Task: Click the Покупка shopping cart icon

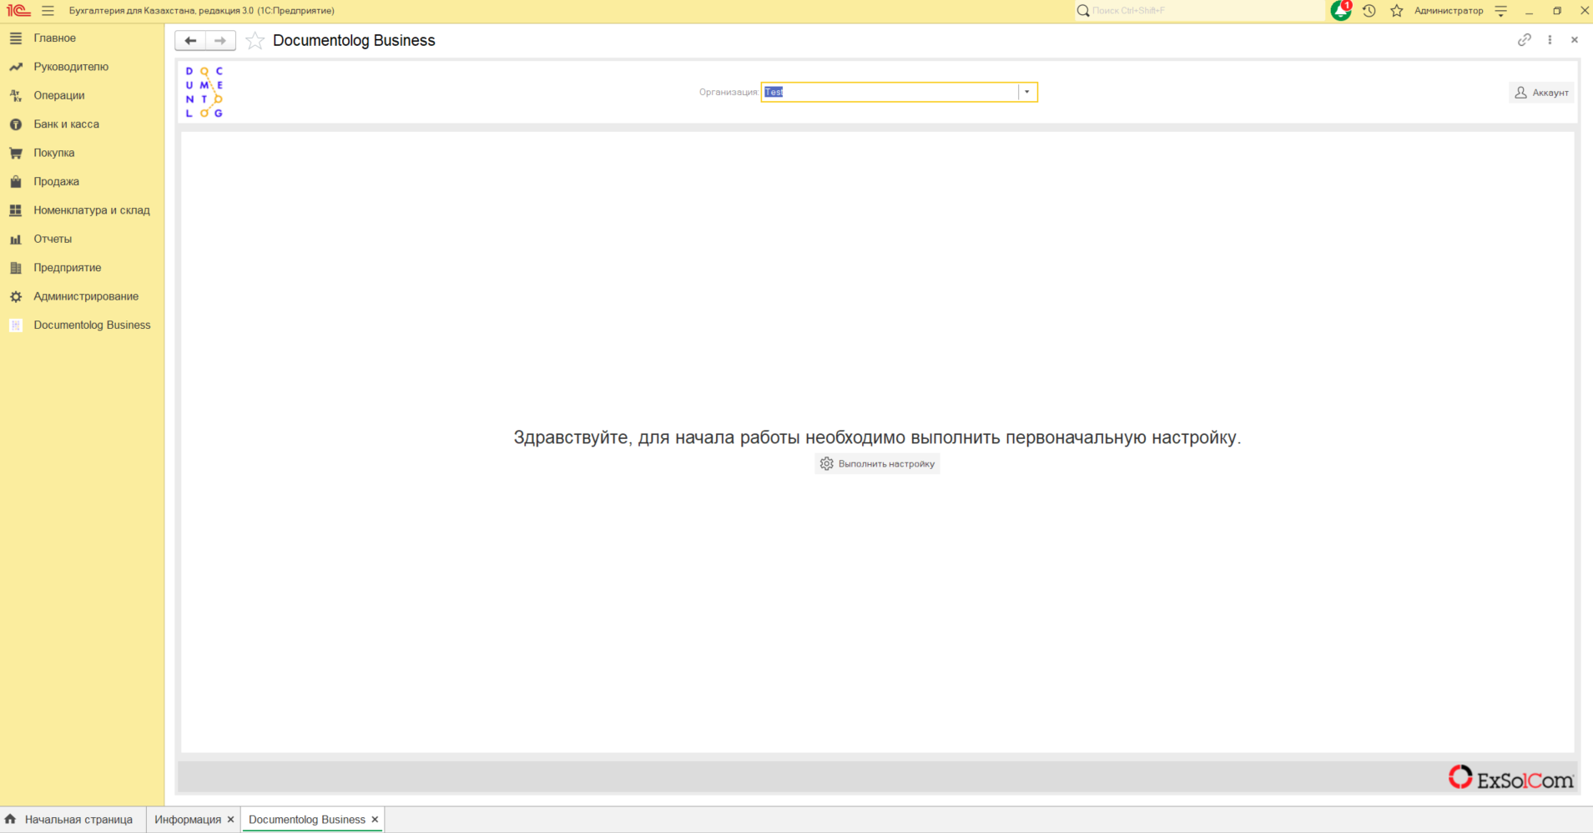Action: tap(16, 153)
